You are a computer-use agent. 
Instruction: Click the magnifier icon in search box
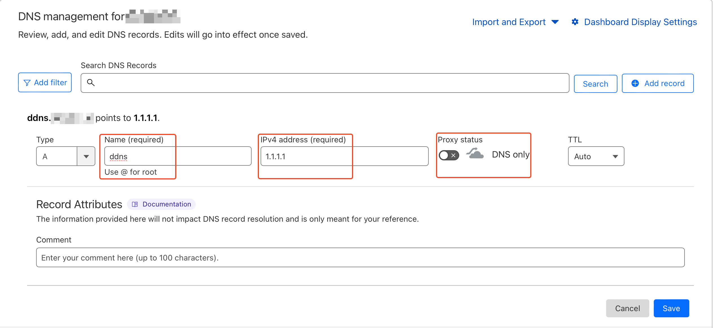(91, 82)
